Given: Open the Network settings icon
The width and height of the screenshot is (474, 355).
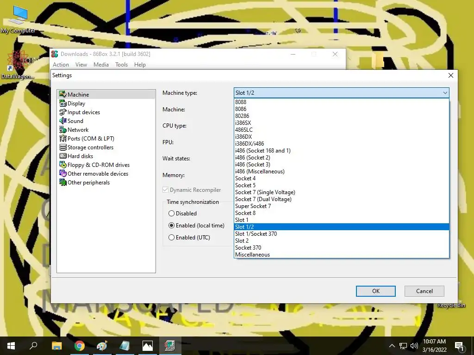Looking at the screenshot, I should tap(62, 129).
